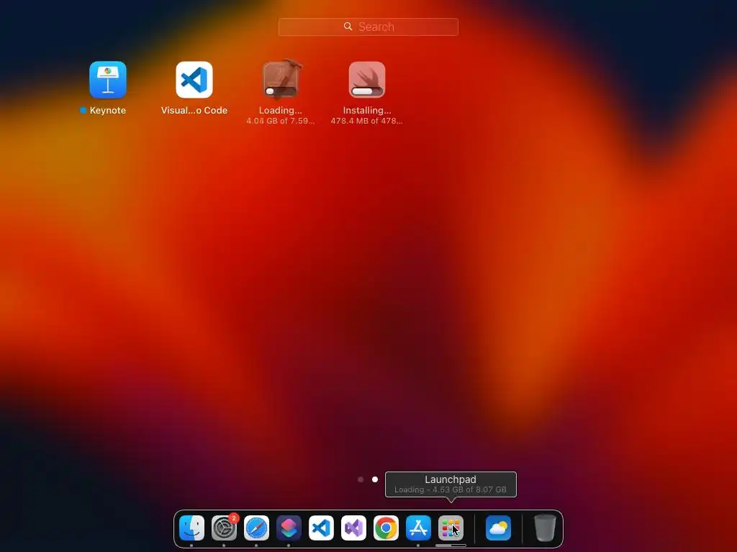
Task: Click the Xcode download progress bar
Action: (281, 91)
